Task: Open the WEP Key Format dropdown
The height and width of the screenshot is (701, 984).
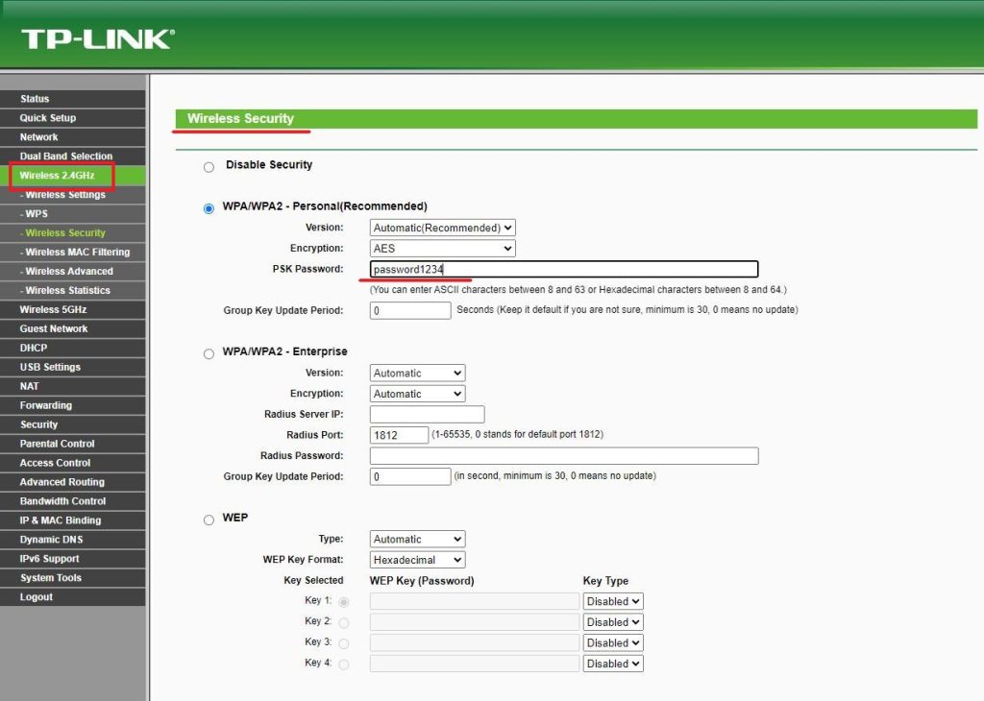Action: pos(416,559)
